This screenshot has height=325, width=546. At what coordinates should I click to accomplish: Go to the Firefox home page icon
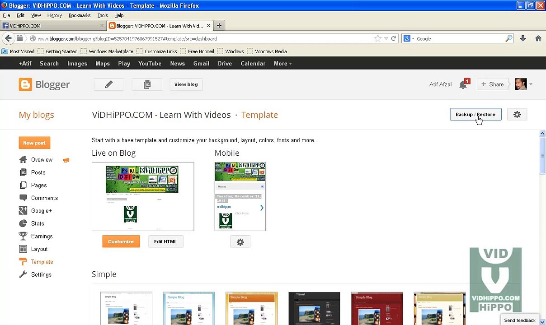tap(538, 39)
